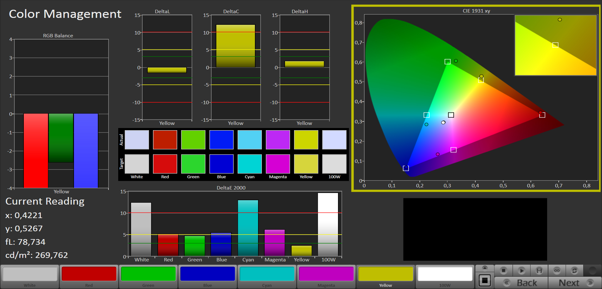Click the Target Blue swatch
Viewport: 602px width, 289px height.
pos(221,164)
